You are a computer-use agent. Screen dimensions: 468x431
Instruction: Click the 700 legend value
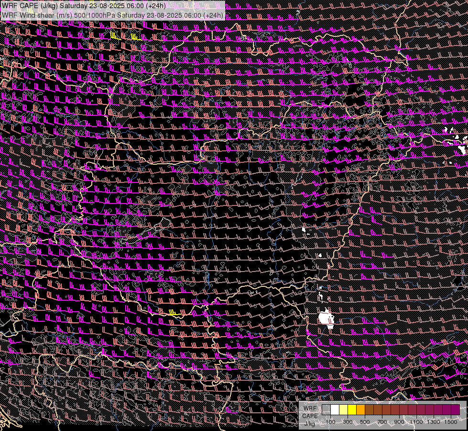click(382, 422)
